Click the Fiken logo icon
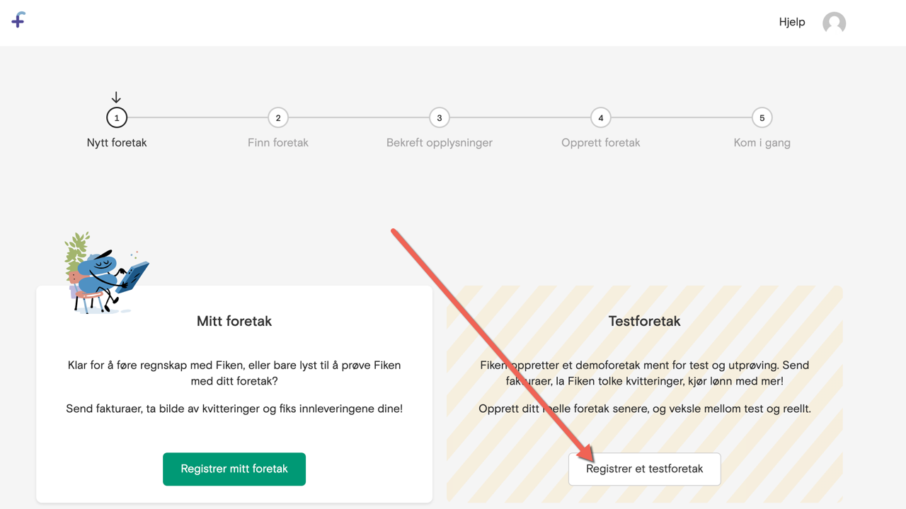This screenshot has width=906, height=509. 18,20
